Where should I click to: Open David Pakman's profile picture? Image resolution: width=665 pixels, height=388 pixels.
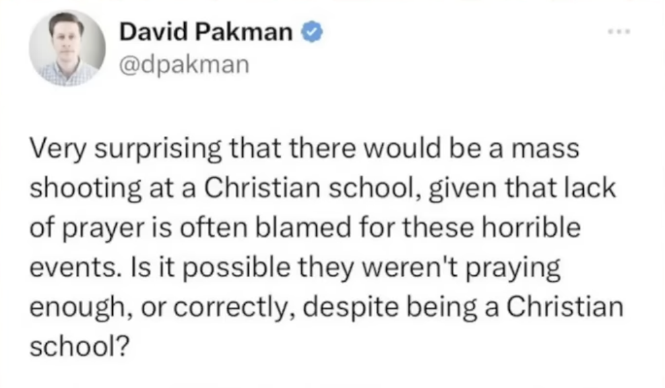pos(67,48)
